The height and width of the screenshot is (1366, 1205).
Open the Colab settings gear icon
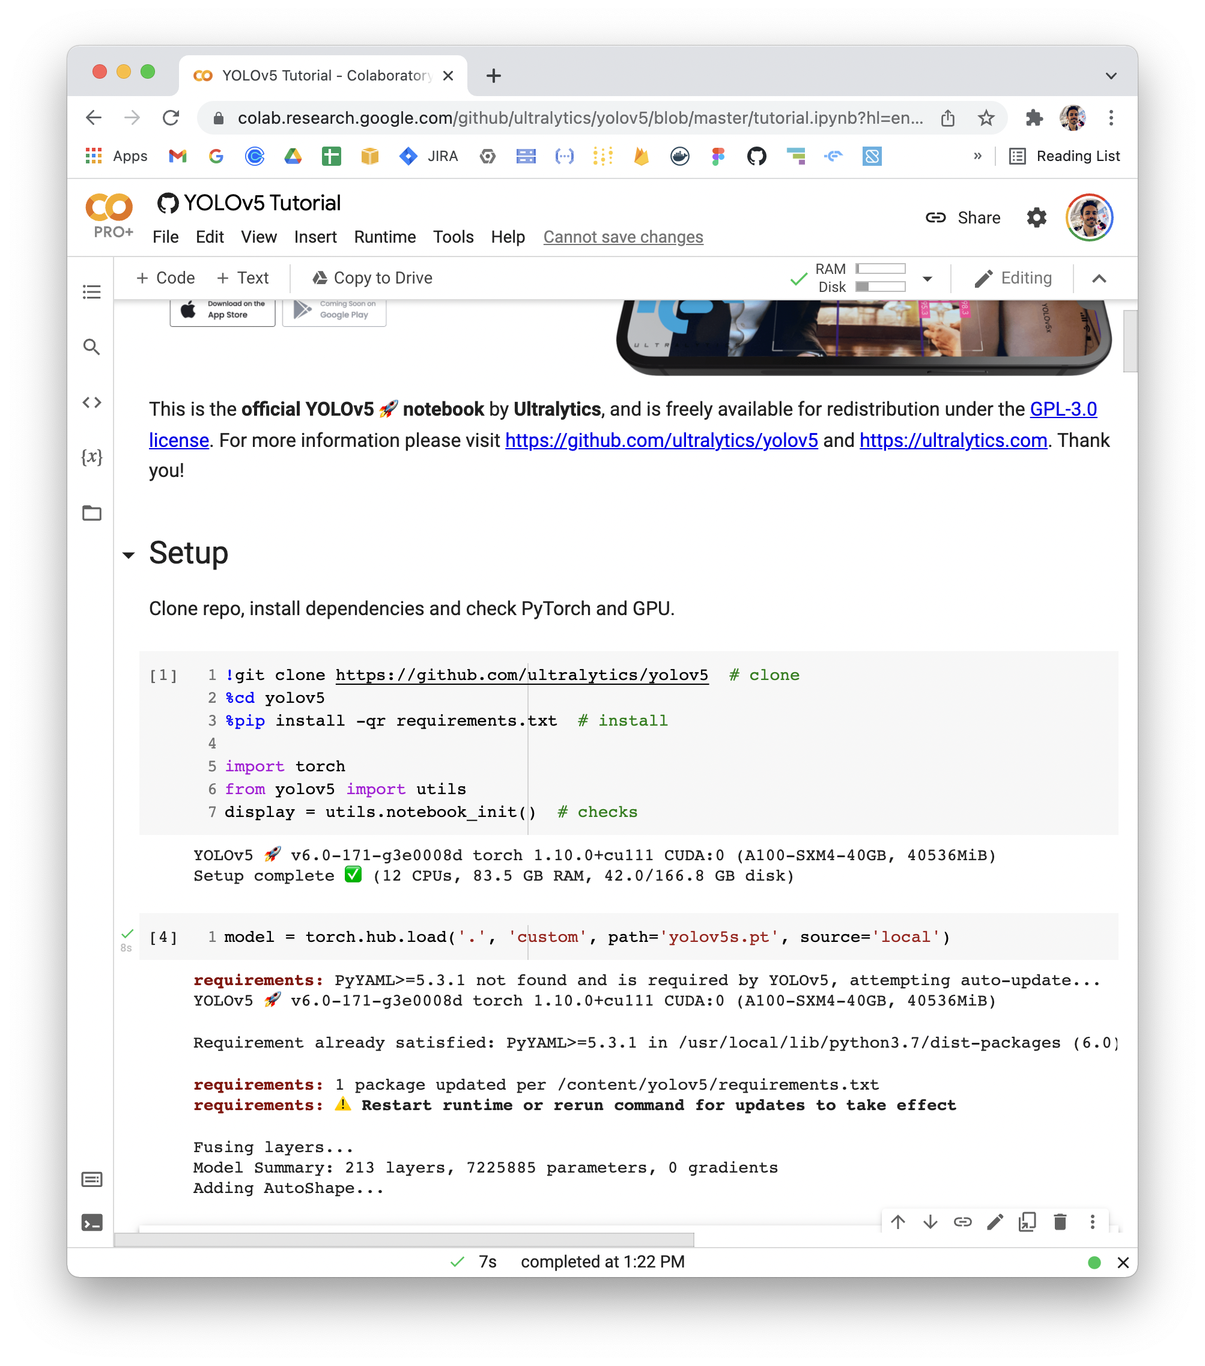point(1036,217)
